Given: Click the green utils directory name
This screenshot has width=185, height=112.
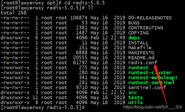Looking at the screenshot, I should (135, 103).
